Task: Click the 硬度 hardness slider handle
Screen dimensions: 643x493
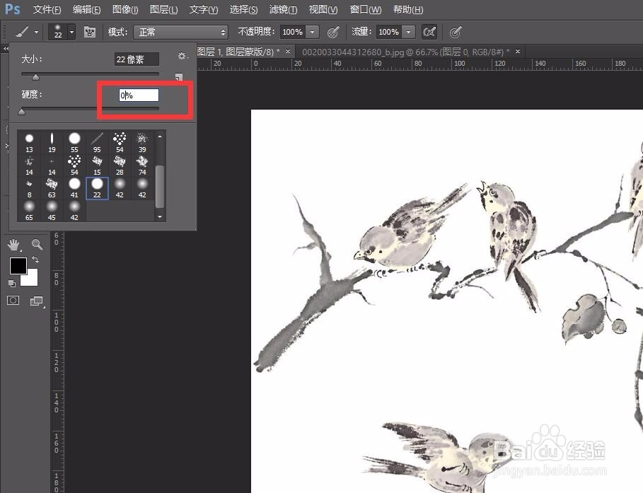Action: point(22,112)
